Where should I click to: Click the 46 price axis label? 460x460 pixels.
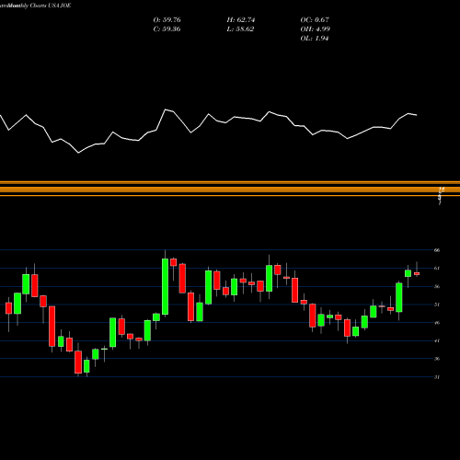click(437, 323)
